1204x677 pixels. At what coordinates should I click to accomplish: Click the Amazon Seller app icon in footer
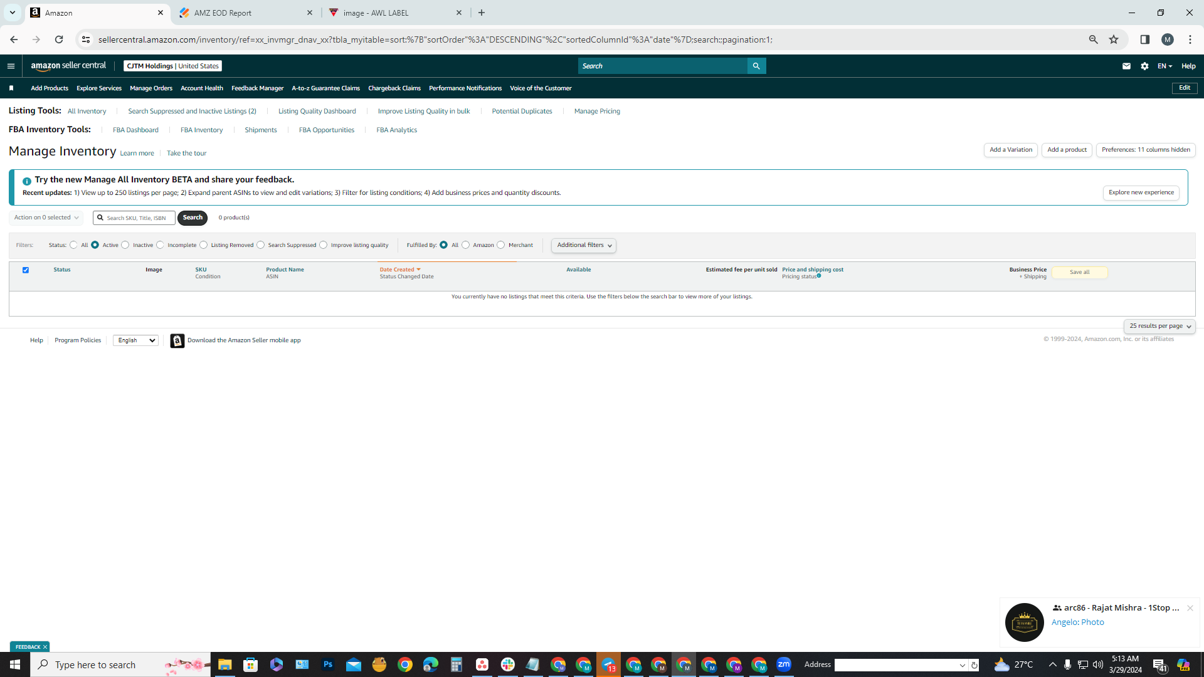coord(177,340)
